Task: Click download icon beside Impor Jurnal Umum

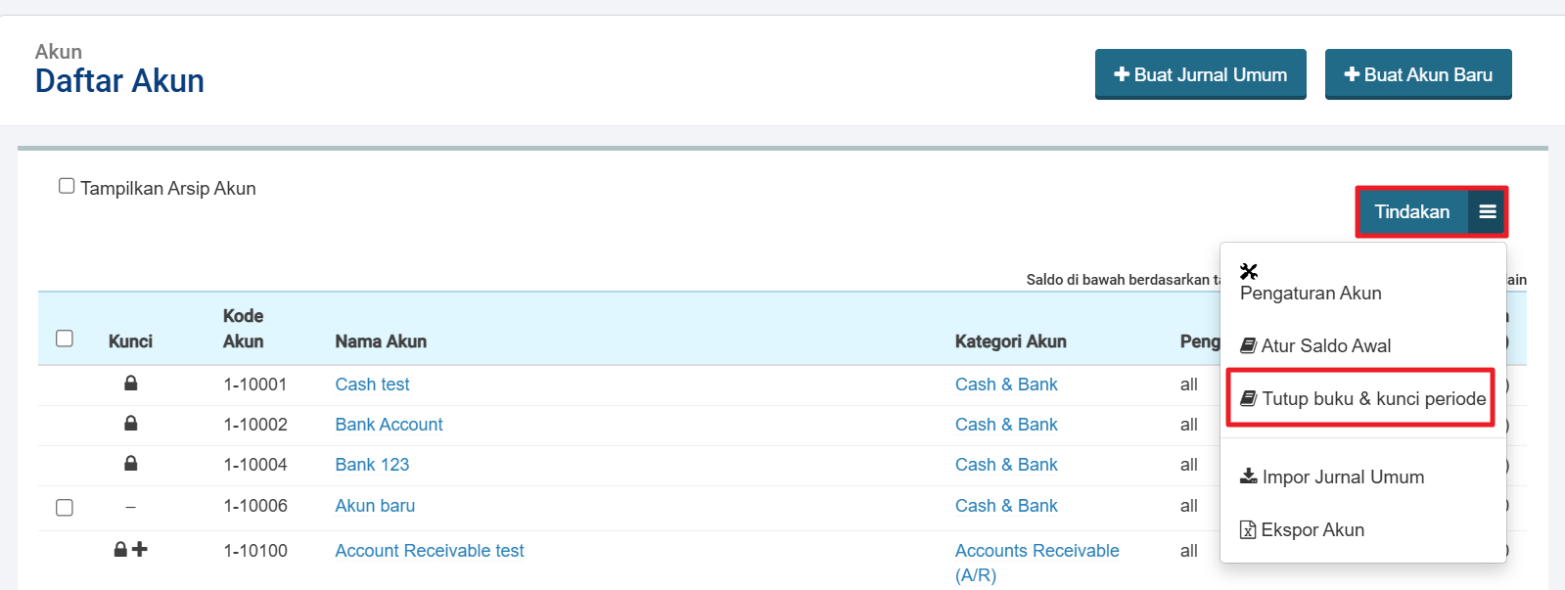Action: point(1248,477)
